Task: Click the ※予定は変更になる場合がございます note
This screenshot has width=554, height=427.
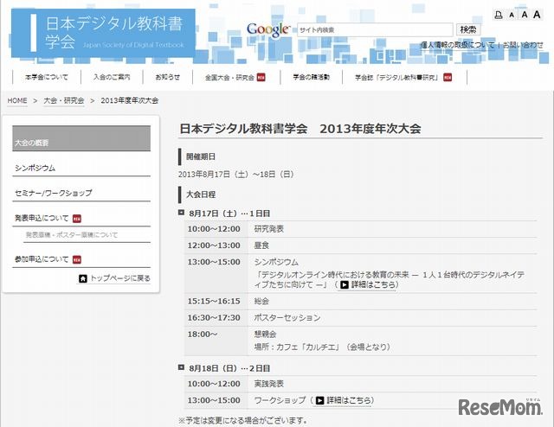Action: tap(242, 421)
